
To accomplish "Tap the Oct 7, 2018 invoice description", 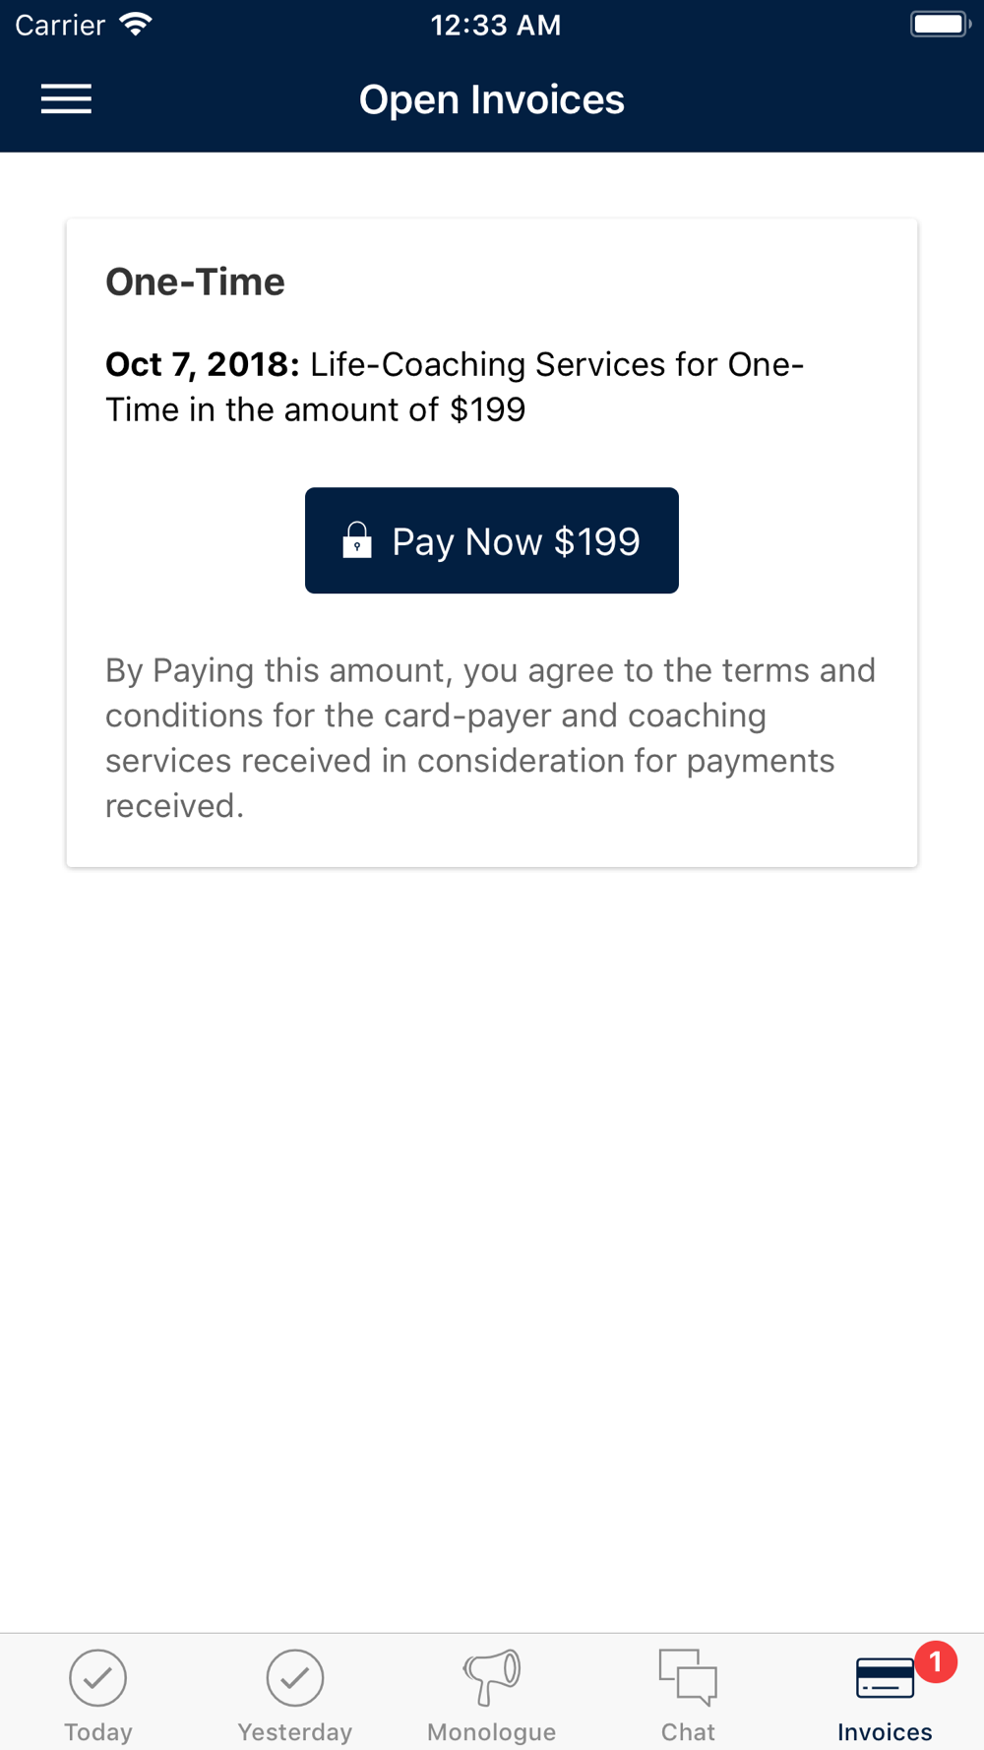I will (x=455, y=387).
